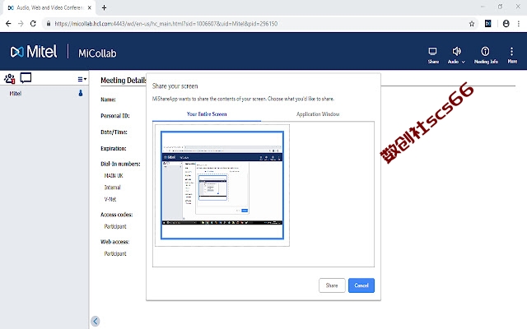Select the entire screen preview thumbnail

[x=222, y=185]
